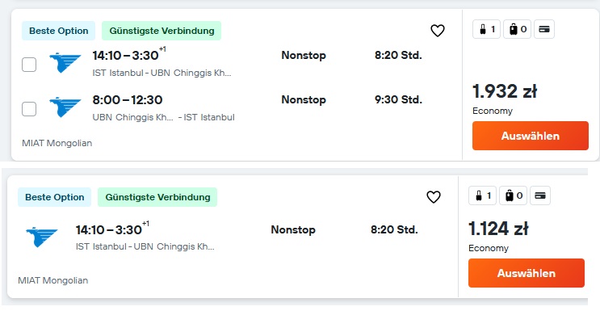Click Beste Option tag on first result
The height and width of the screenshot is (311, 600).
pos(58,31)
